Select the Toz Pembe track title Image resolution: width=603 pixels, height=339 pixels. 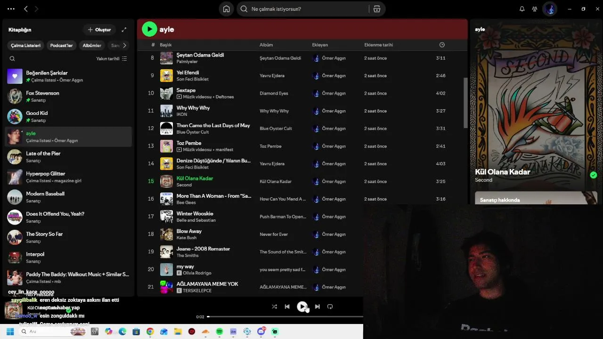(x=189, y=143)
